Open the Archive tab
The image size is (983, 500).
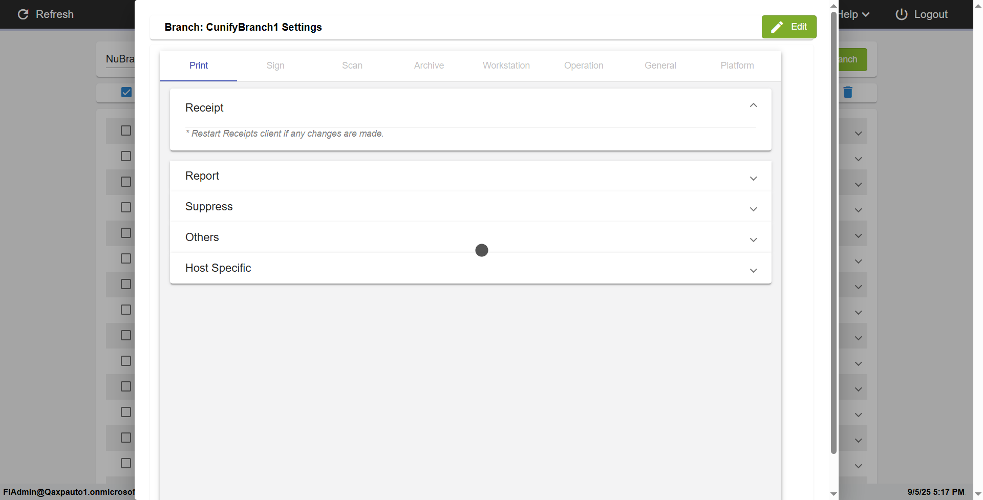(x=429, y=66)
